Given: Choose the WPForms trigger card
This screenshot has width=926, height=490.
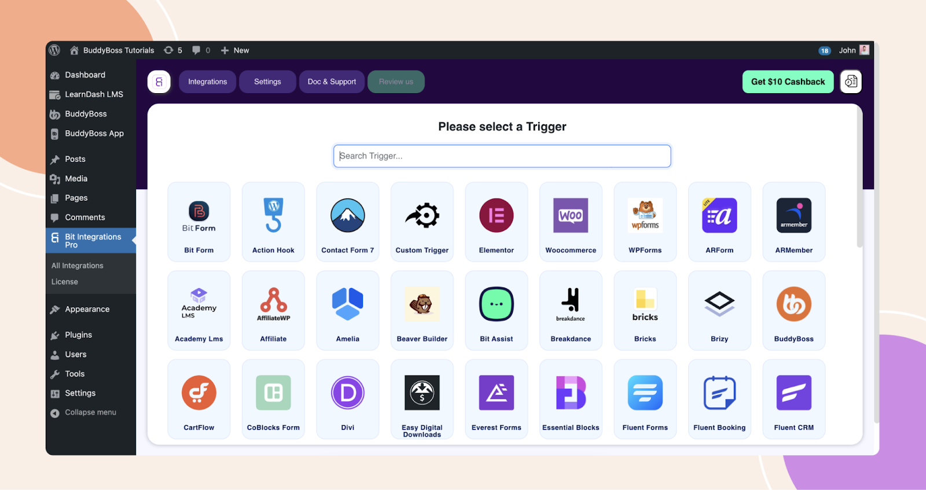Looking at the screenshot, I should tap(645, 222).
